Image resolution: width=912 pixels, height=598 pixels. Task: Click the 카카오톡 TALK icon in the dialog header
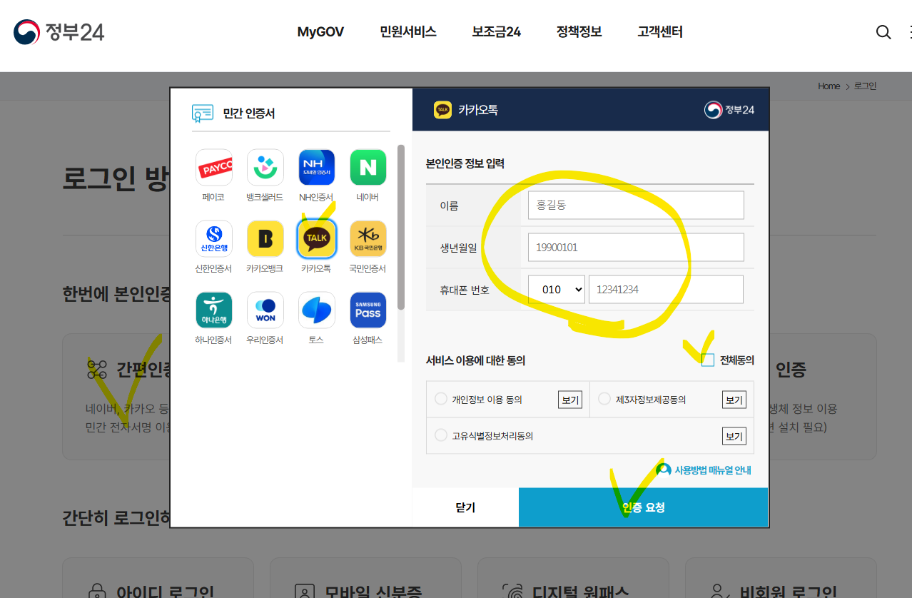pos(443,110)
